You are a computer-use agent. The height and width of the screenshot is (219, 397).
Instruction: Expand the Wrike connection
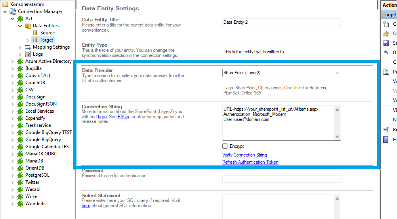click(x=13, y=196)
